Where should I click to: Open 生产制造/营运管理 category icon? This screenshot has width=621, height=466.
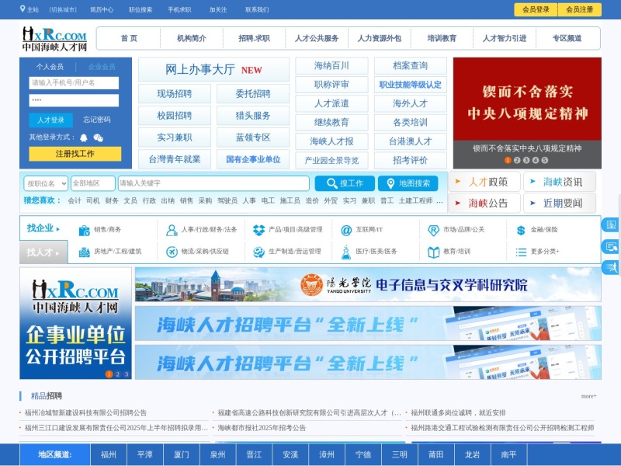point(258,252)
